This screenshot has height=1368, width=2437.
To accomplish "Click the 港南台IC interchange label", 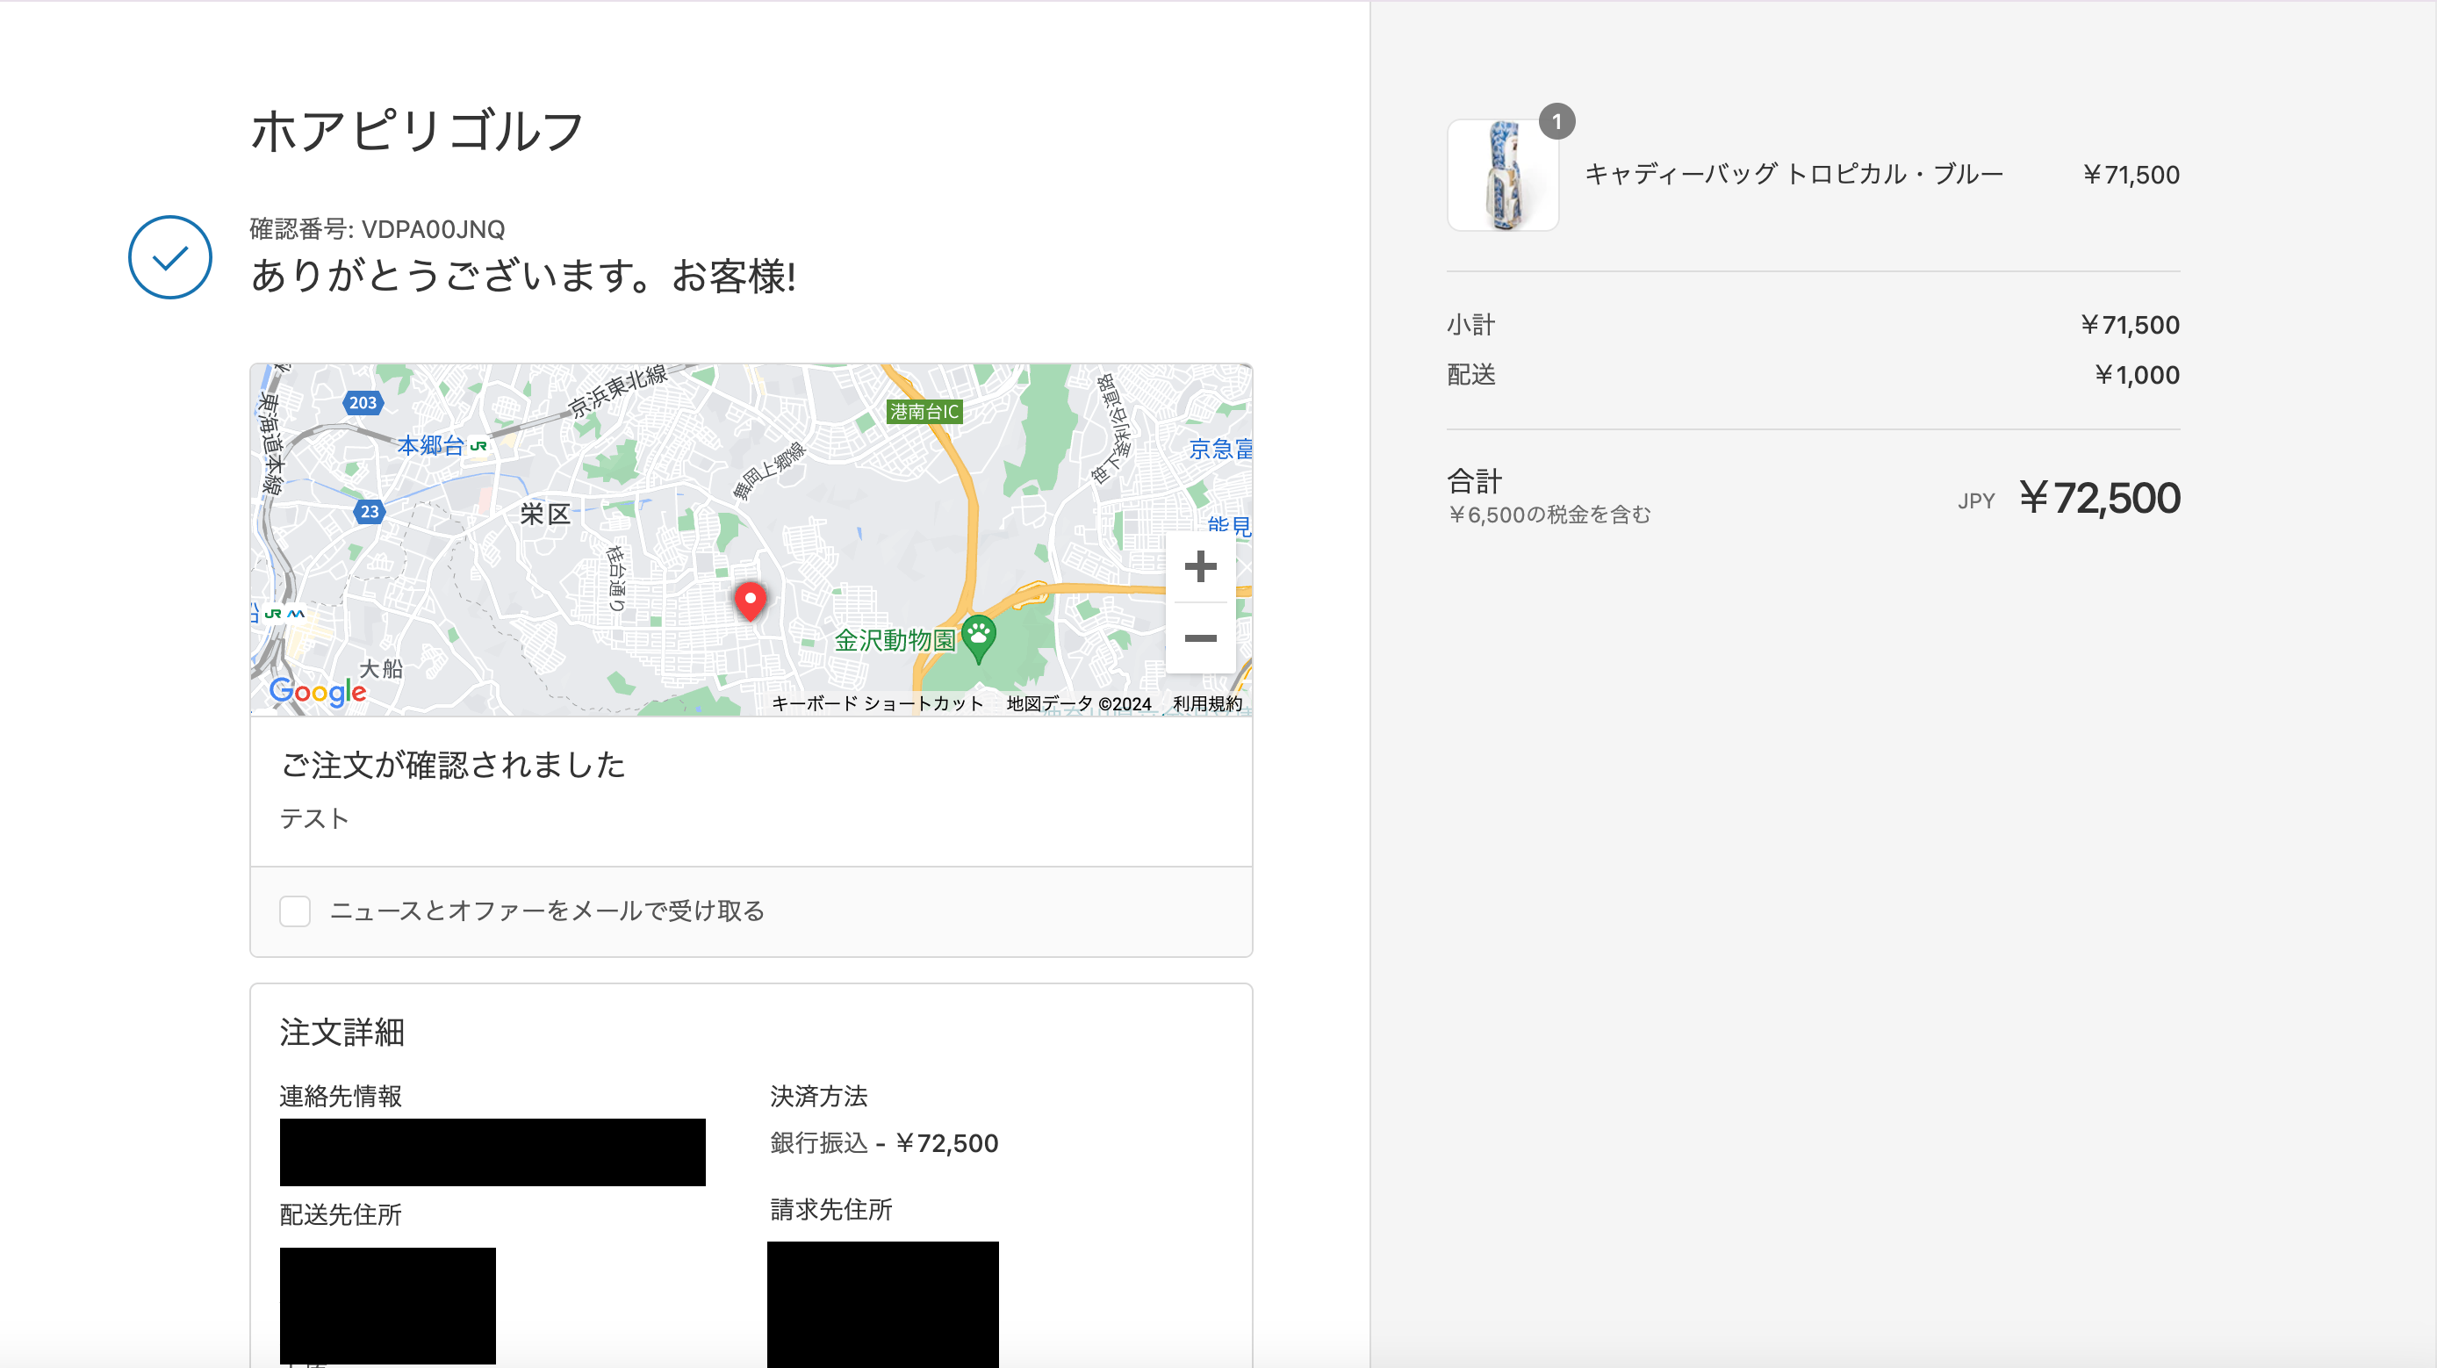I will click(924, 412).
